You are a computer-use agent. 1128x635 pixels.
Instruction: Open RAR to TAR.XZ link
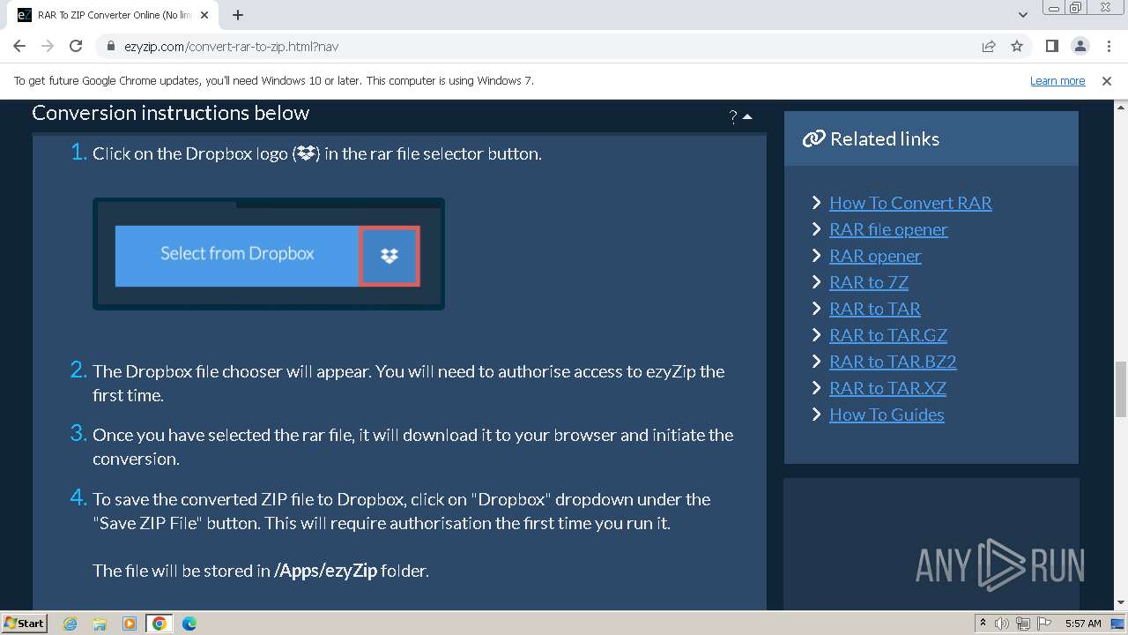(887, 388)
